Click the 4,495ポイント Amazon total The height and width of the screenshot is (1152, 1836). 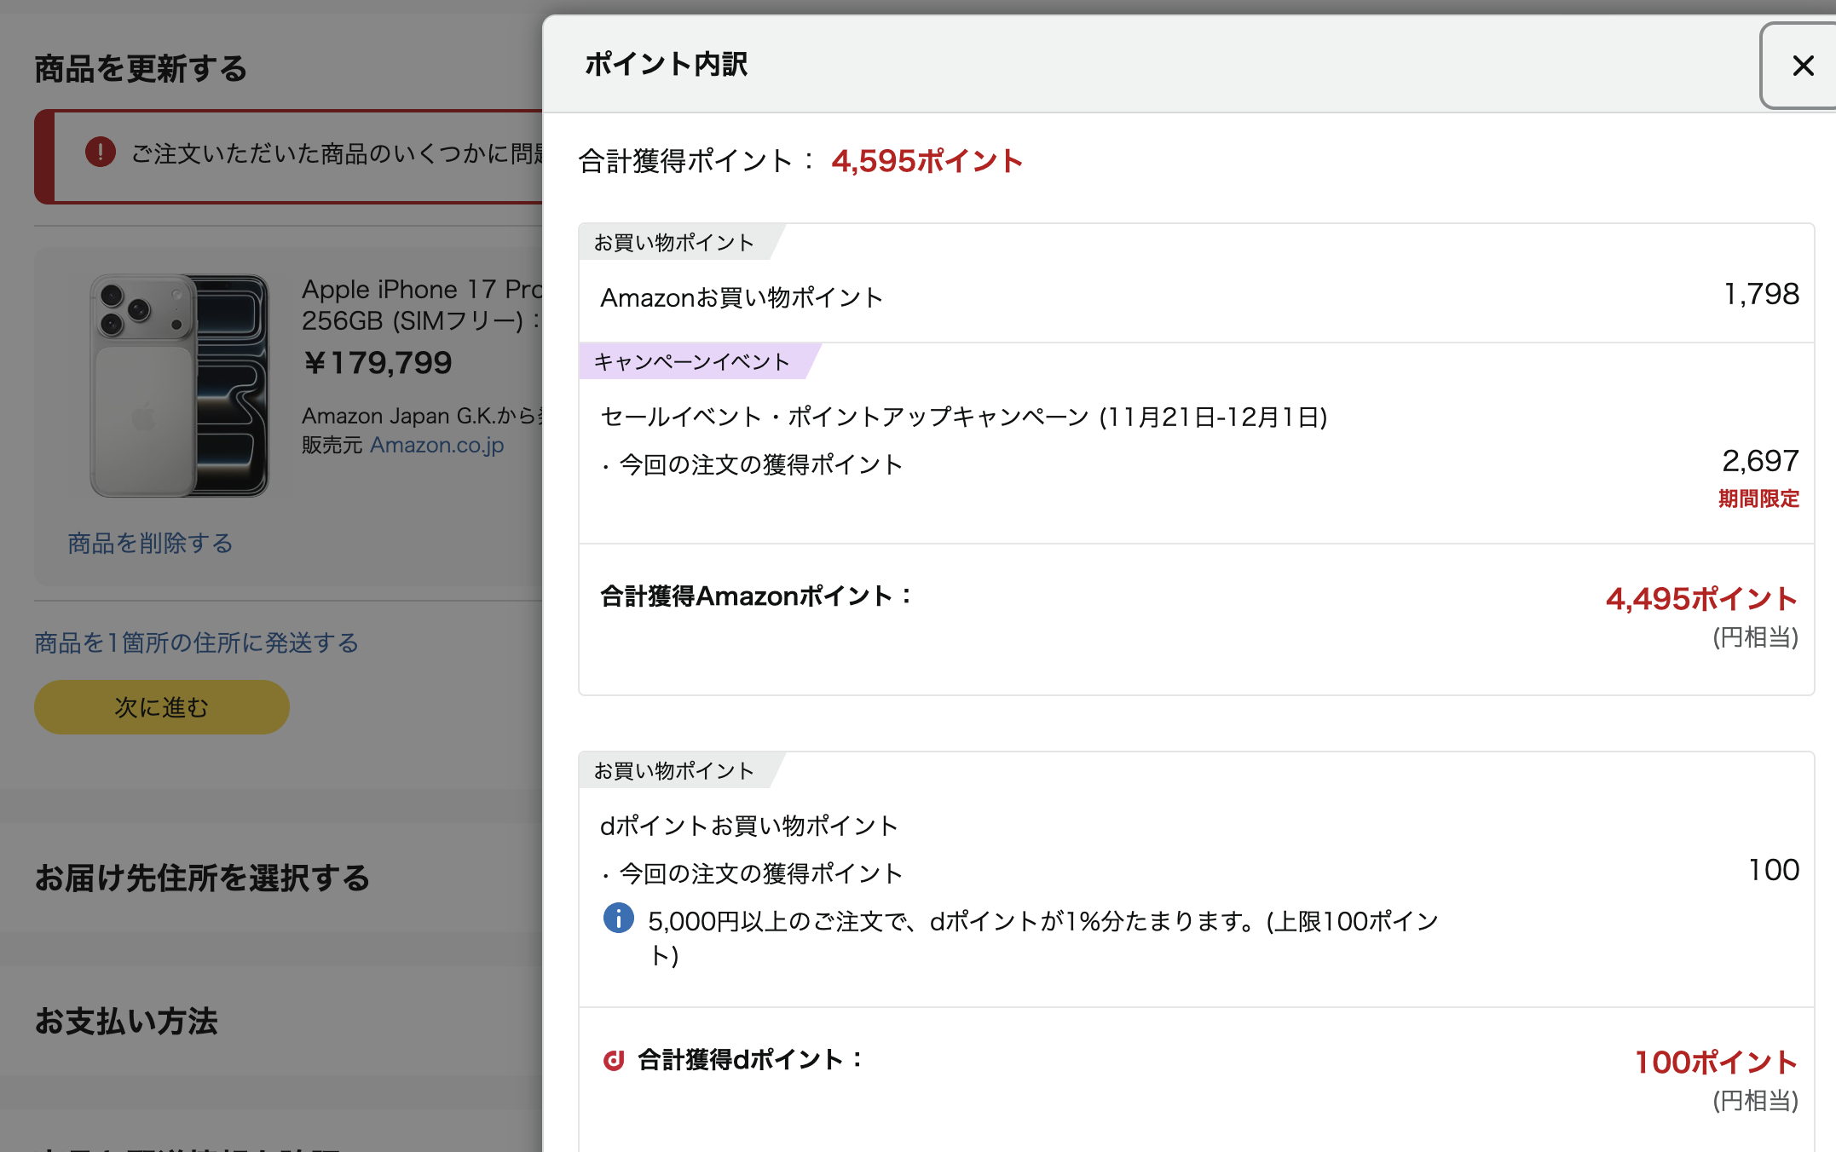1700,599
